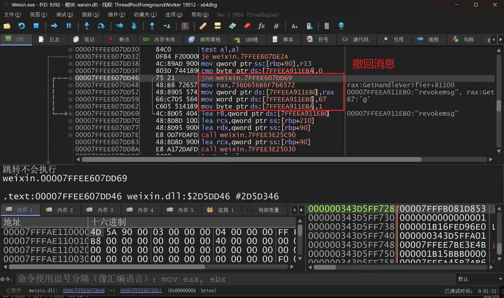The width and height of the screenshot is (504, 298).
Task: Click the Restart debugging icon
Action: tap(22, 26)
